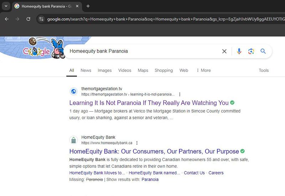Switch to the Images tab

(105, 70)
